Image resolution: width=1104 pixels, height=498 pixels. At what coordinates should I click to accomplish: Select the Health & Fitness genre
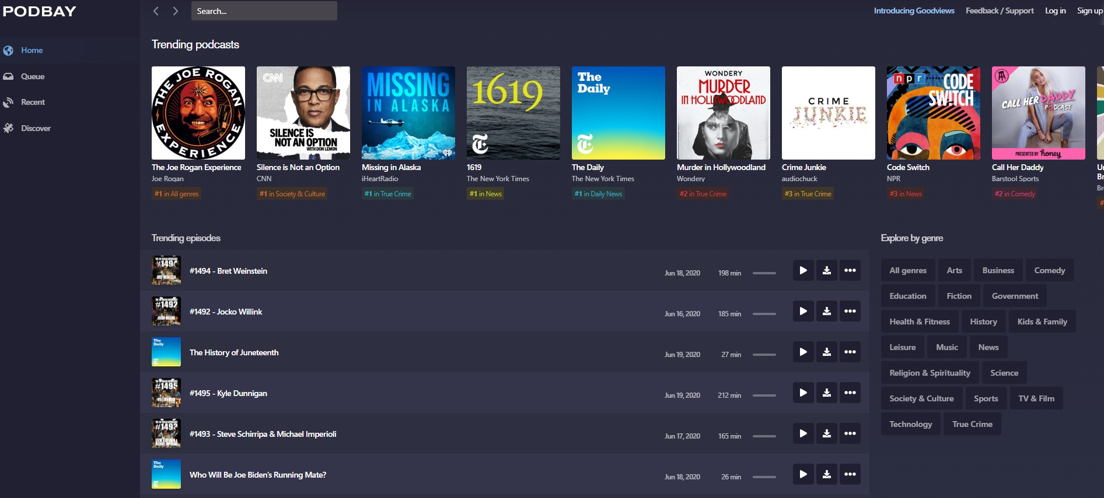[x=920, y=322]
